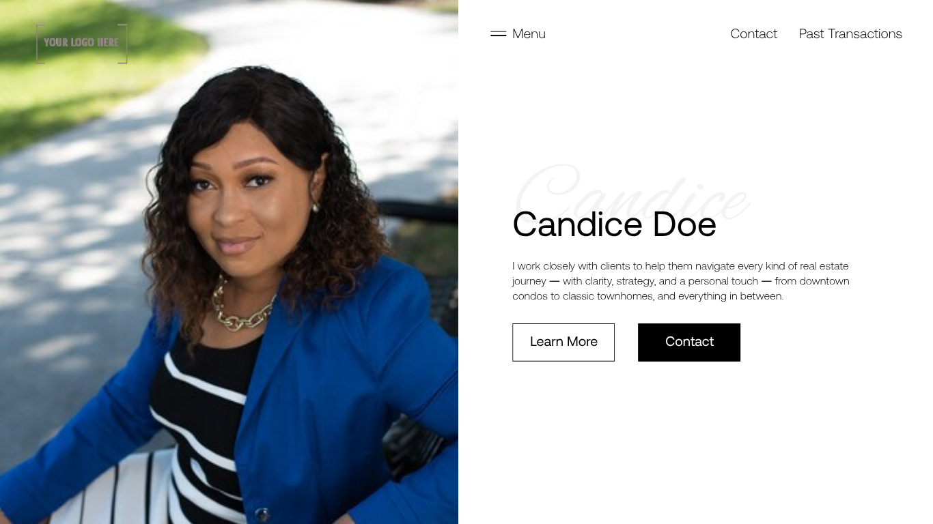This screenshot has width=933, height=524.
Task: Click the hamburger menu lines icon
Action: pos(498,33)
